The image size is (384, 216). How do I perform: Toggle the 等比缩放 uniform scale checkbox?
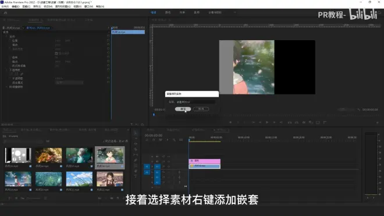coord(56,53)
